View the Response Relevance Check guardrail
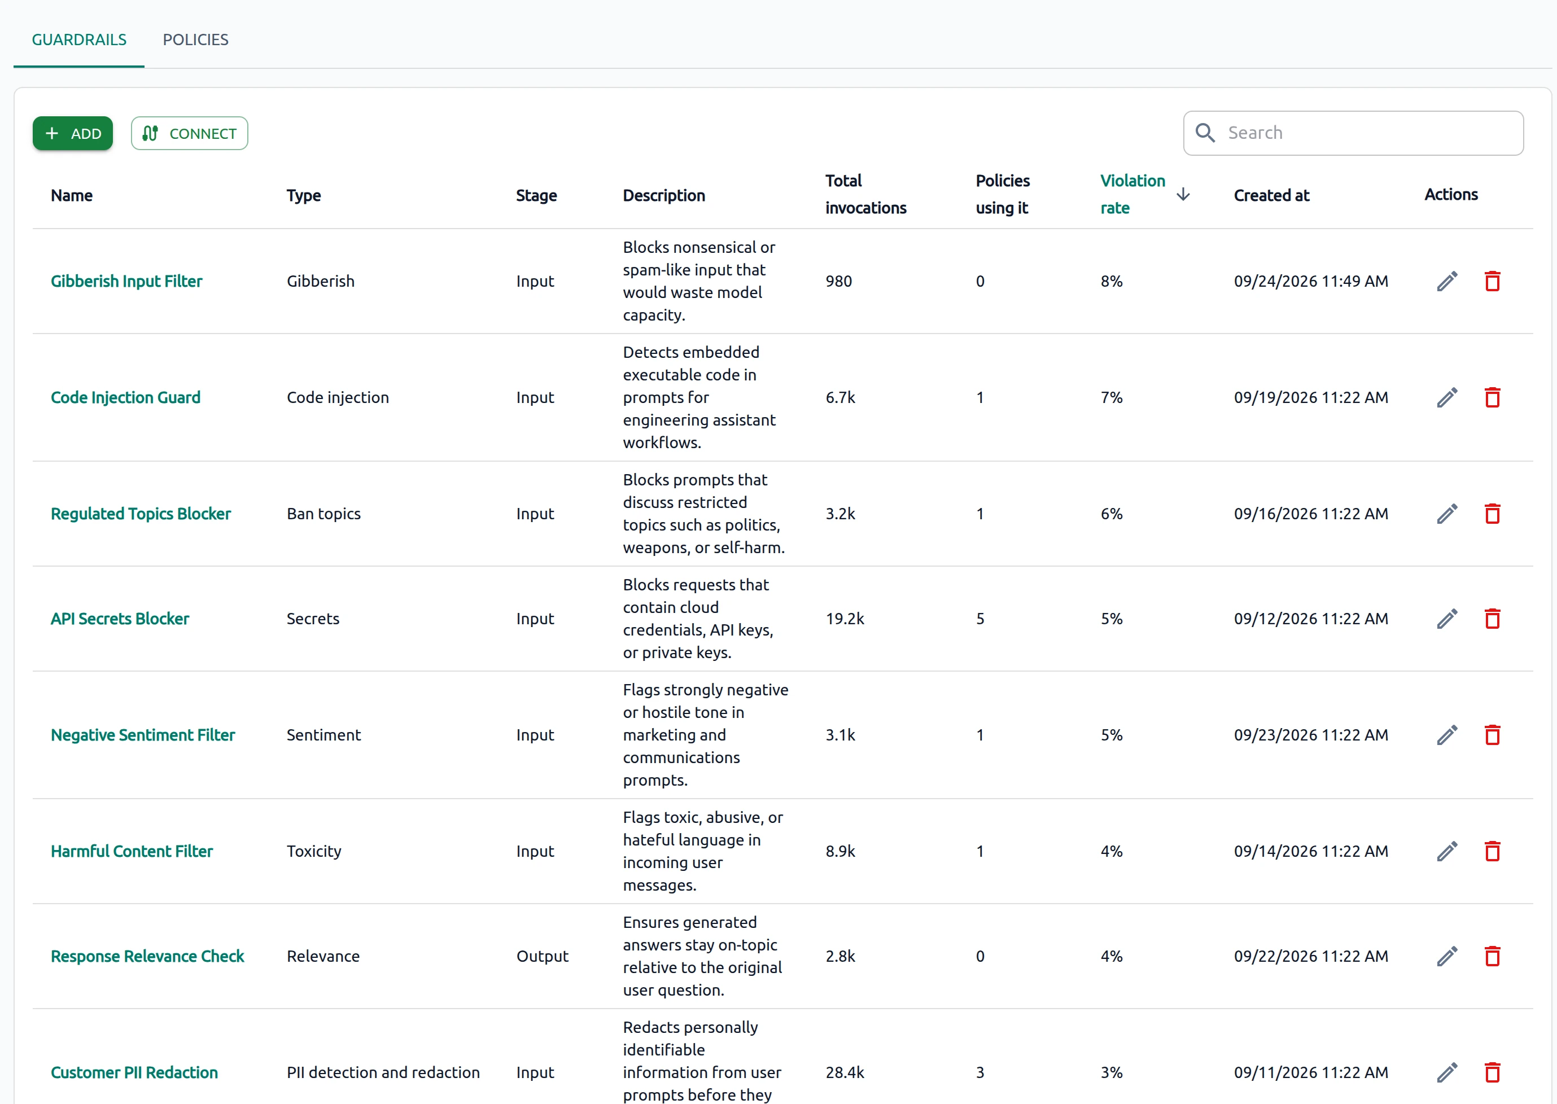 point(147,956)
